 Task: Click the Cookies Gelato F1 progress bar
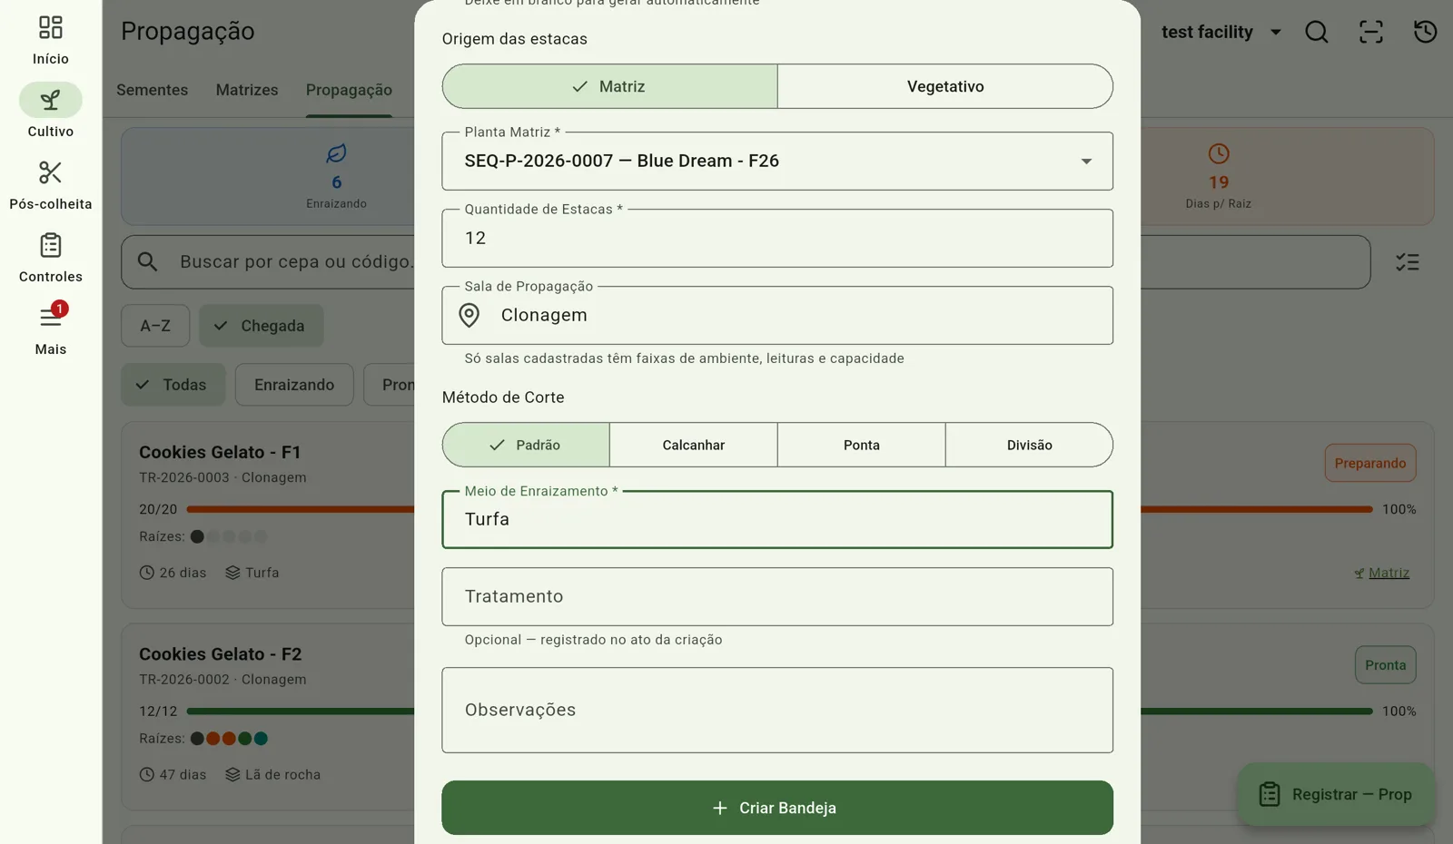pyautogui.click(x=779, y=509)
